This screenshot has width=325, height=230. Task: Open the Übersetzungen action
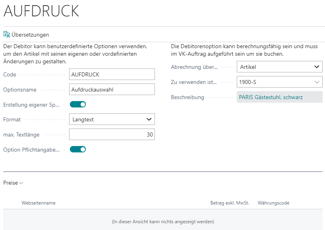pos(26,35)
